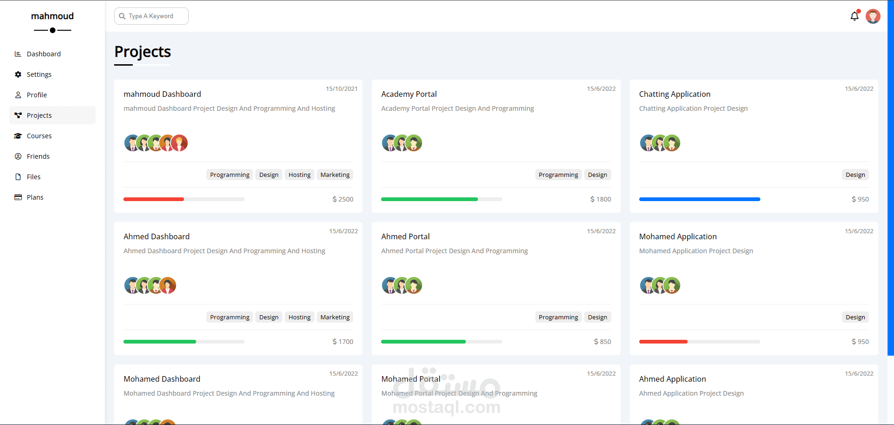Open the Friends section

(52, 156)
